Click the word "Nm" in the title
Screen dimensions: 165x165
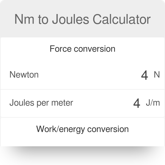(x=23, y=20)
